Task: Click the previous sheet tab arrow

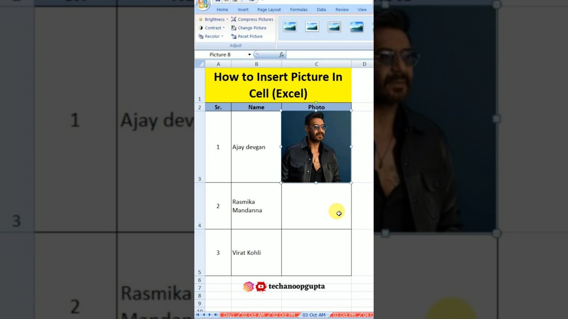Action: pyautogui.click(x=204, y=315)
